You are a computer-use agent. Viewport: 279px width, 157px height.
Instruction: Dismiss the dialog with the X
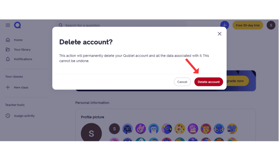coord(220,34)
